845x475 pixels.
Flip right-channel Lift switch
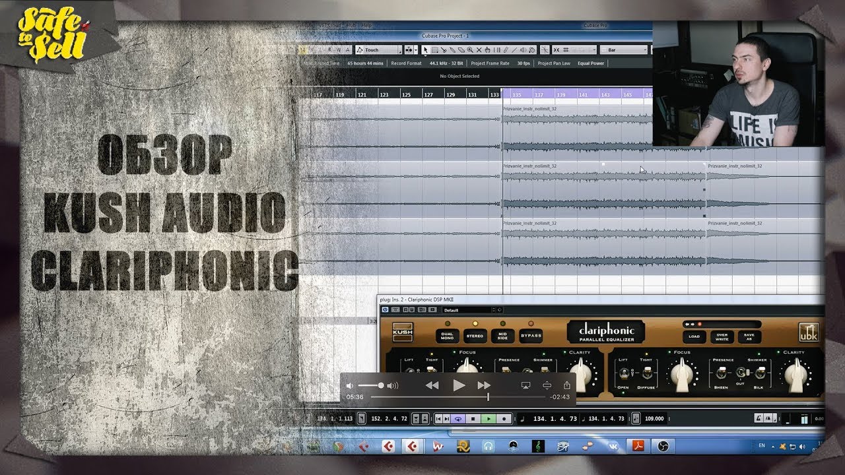tap(625, 373)
